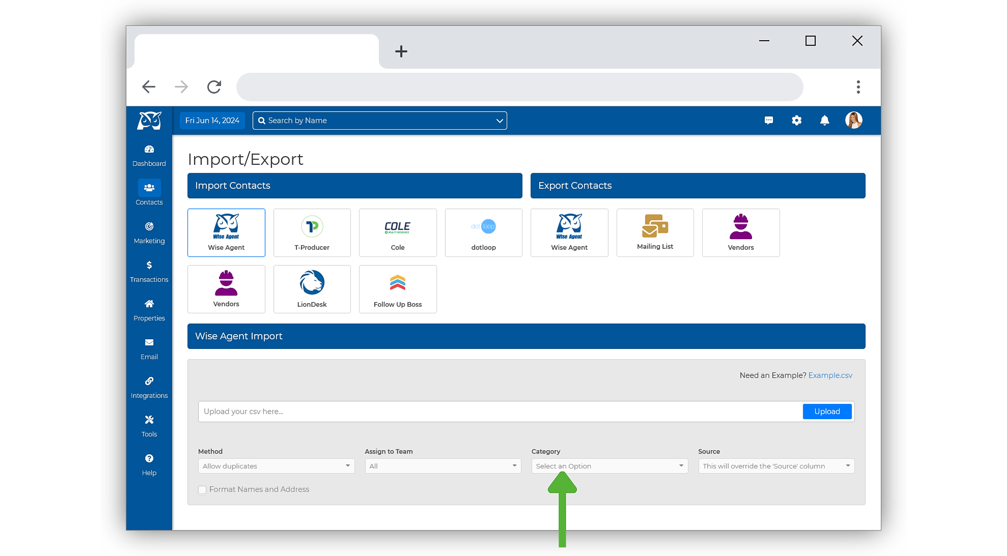Select Wise Agent import option
This screenshot has width=1007, height=556.
point(226,233)
